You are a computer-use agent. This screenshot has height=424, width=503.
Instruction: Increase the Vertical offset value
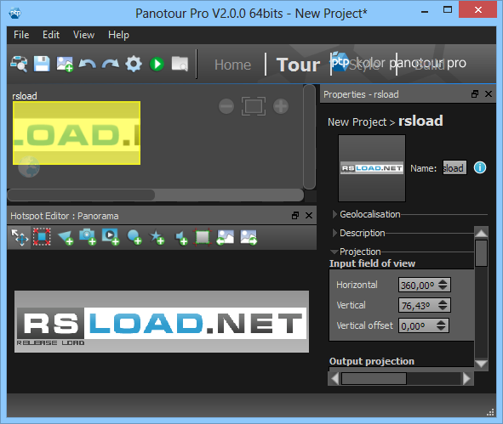pyautogui.click(x=441, y=322)
